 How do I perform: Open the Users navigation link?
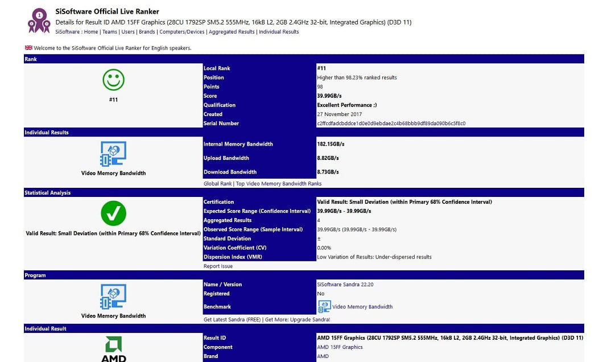tap(129, 32)
